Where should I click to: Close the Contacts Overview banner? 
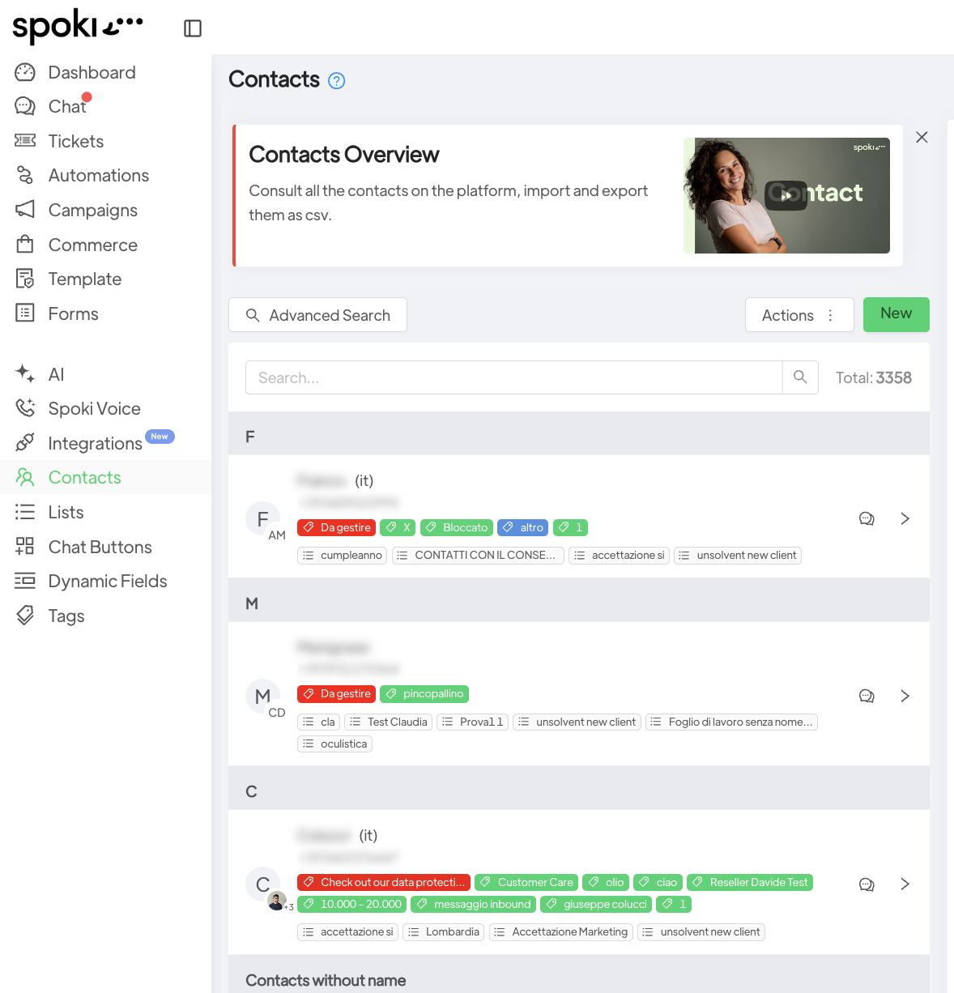(x=922, y=138)
